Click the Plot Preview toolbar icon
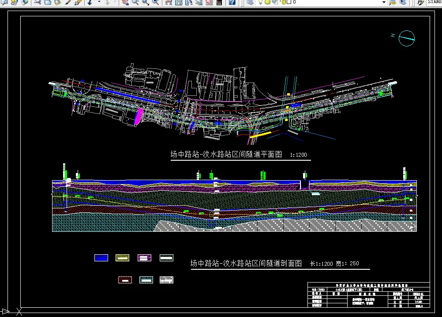 pyautogui.click(x=5, y=2)
